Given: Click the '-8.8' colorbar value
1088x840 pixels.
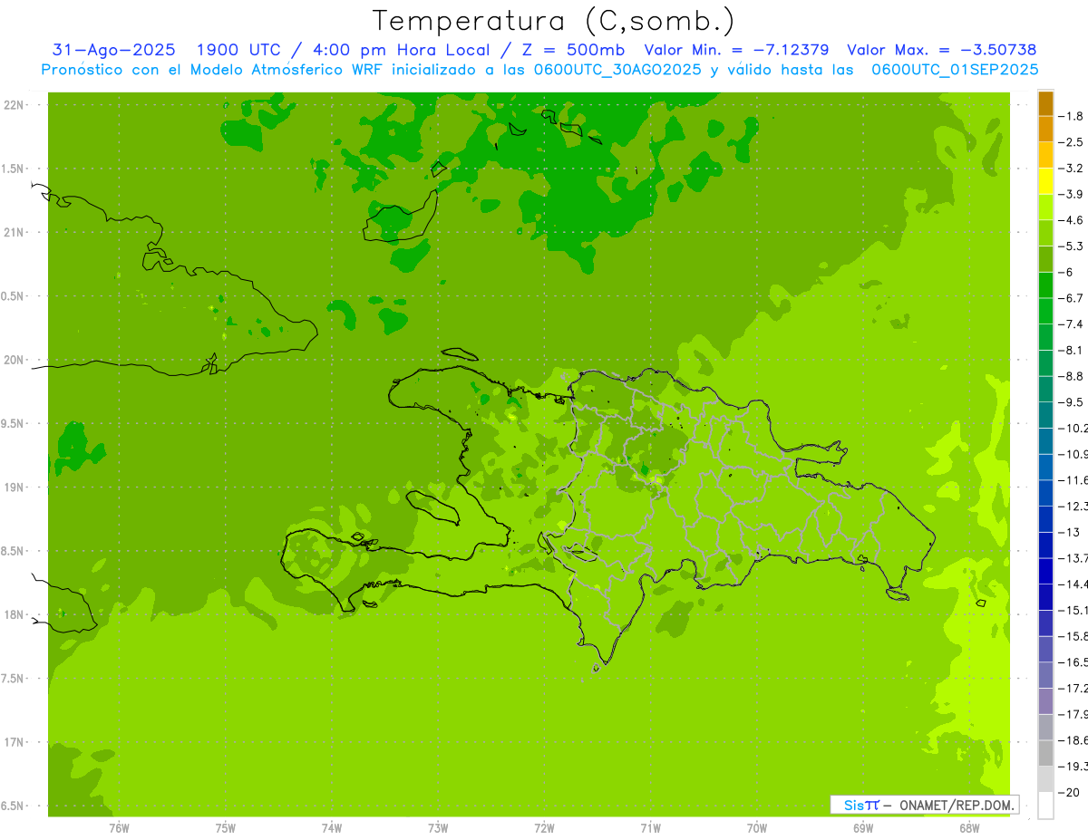Looking at the screenshot, I should (1073, 376).
